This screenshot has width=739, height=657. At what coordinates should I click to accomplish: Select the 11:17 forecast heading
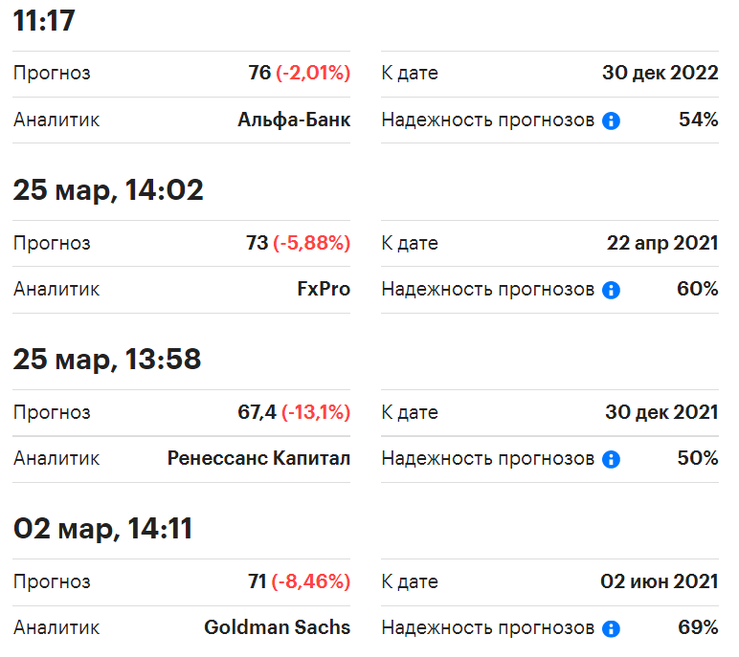click(44, 21)
